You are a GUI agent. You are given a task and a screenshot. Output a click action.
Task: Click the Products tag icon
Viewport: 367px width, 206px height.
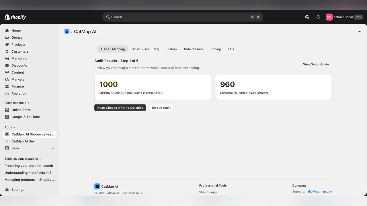7,45
